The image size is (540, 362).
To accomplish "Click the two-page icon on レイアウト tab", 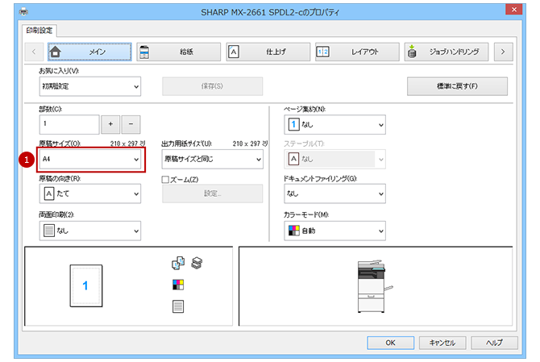I will [322, 52].
